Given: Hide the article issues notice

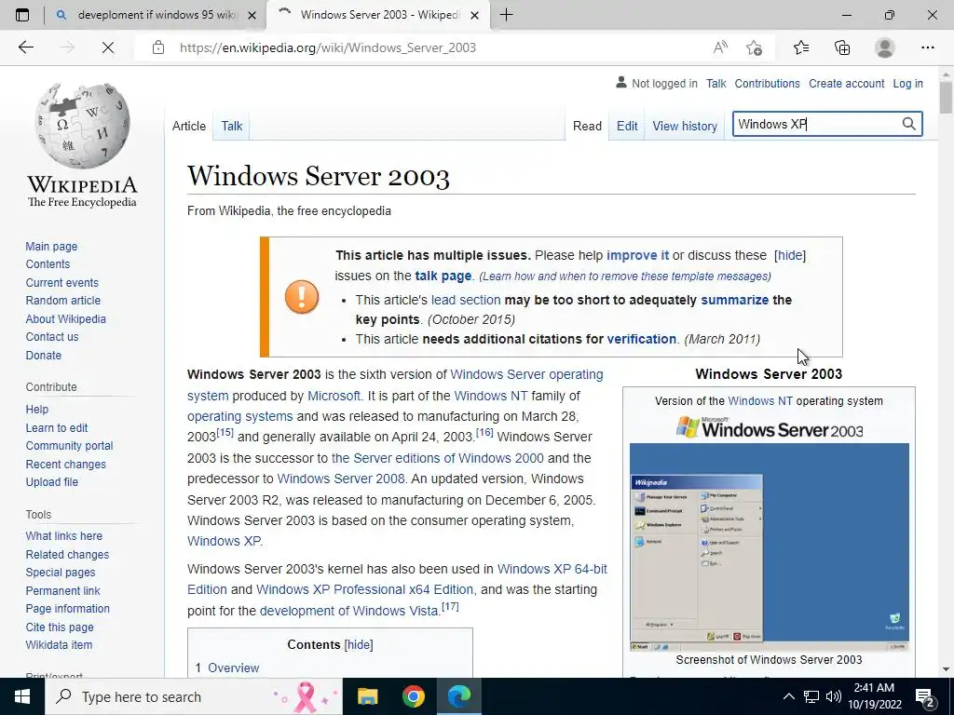Looking at the screenshot, I should click(x=790, y=255).
